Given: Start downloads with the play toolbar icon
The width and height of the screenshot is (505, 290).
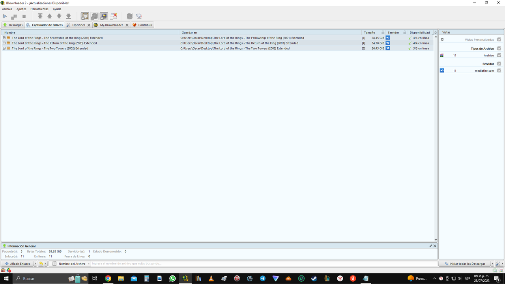Looking at the screenshot, I should coord(5,16).
